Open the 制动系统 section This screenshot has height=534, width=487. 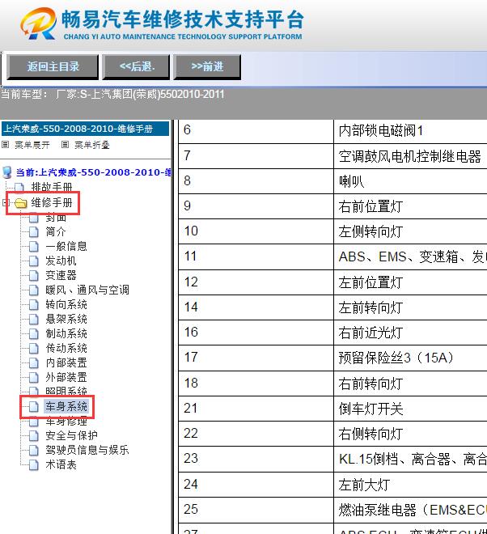tap(66, 333)
